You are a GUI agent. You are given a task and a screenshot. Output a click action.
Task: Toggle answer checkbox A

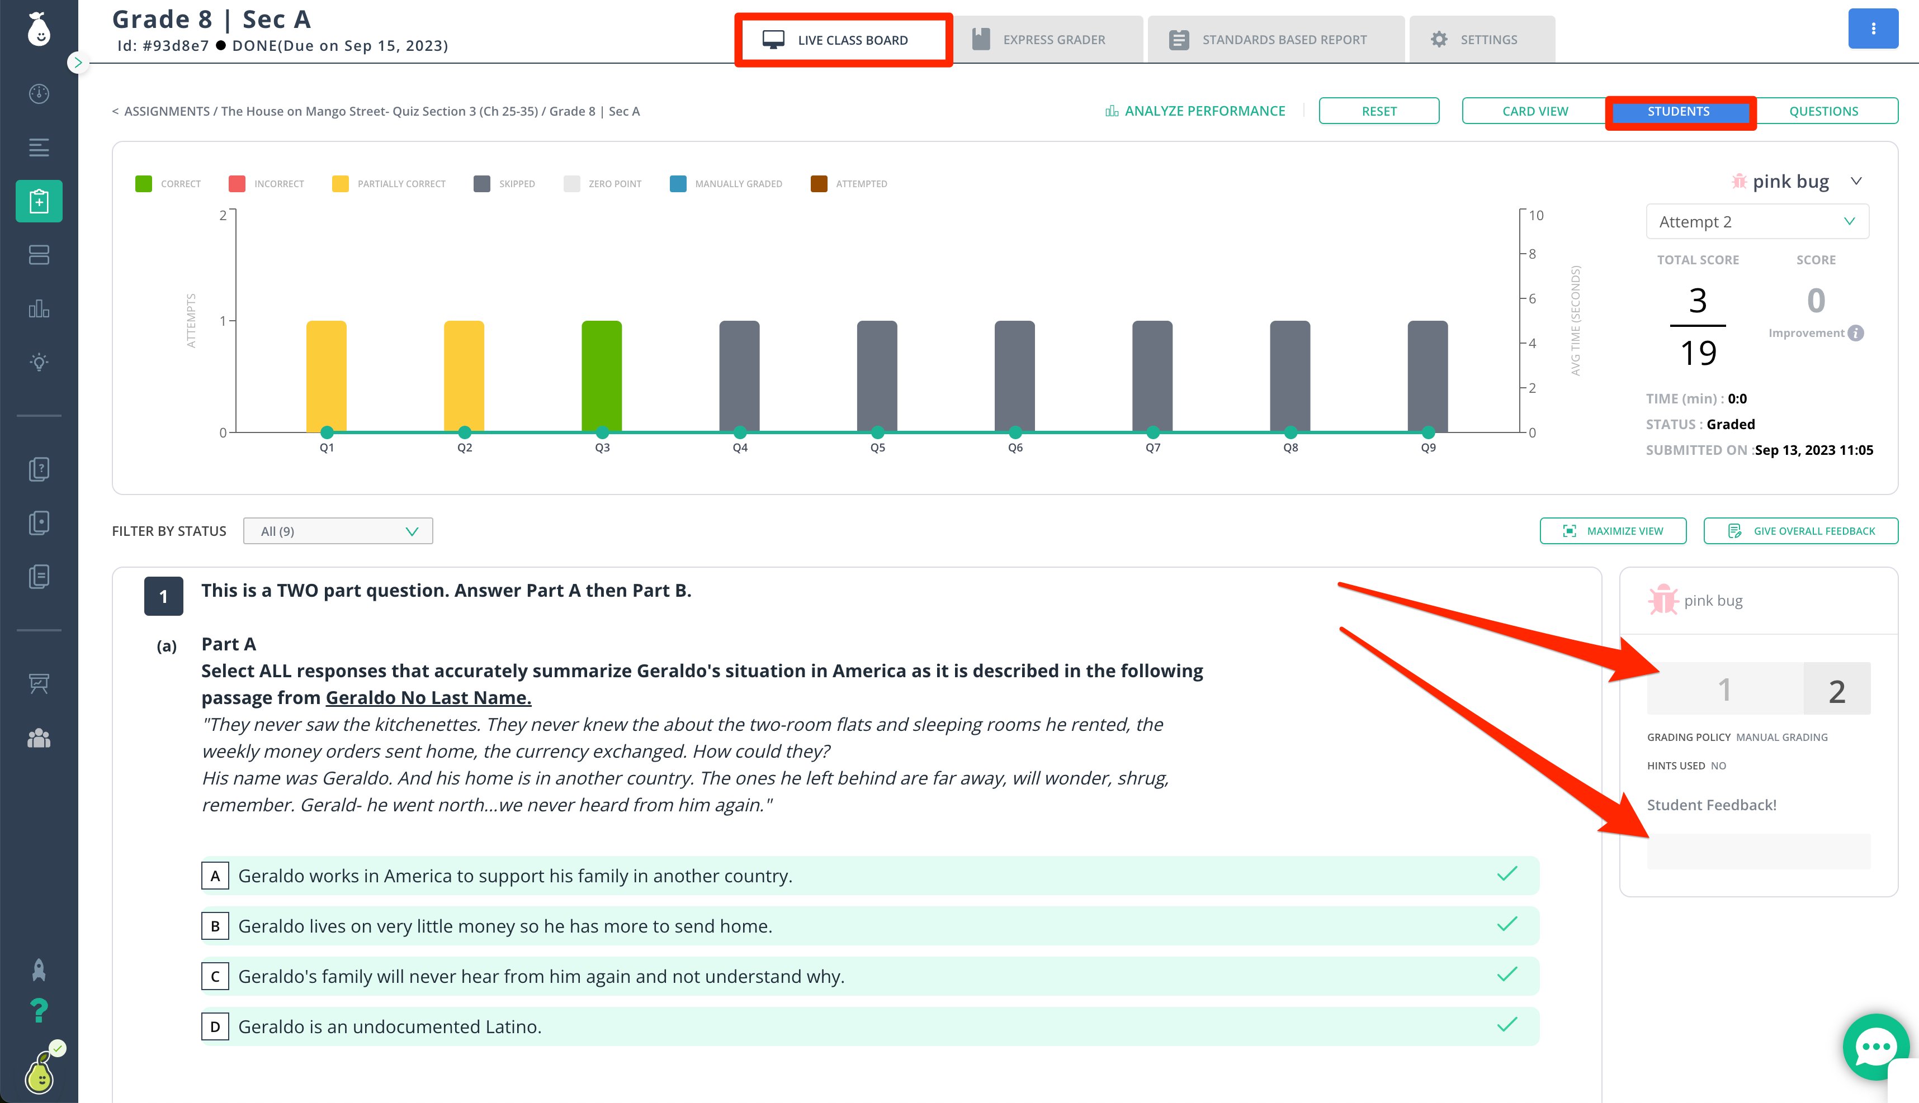pyautogui.click(x=215, y=876)
